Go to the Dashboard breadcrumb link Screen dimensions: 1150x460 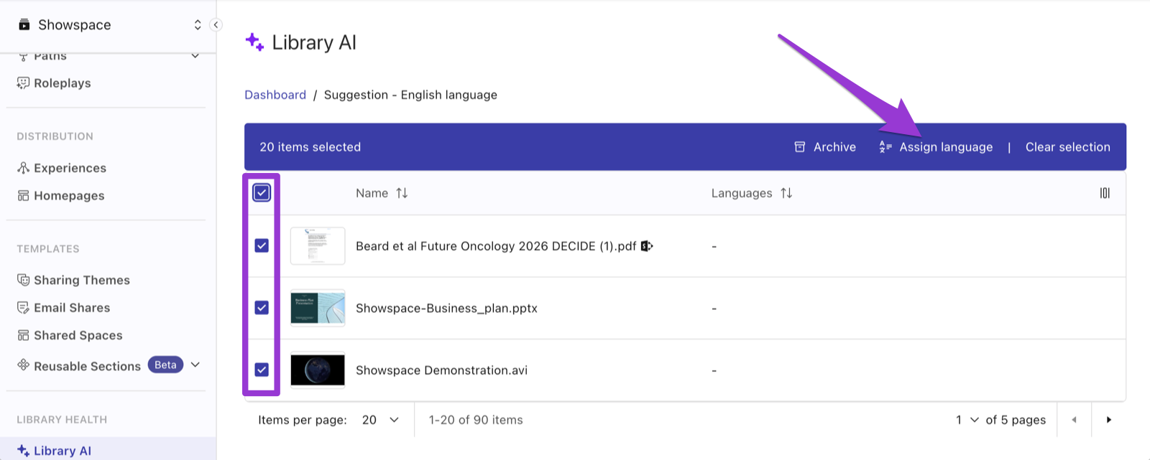[275, 95]
